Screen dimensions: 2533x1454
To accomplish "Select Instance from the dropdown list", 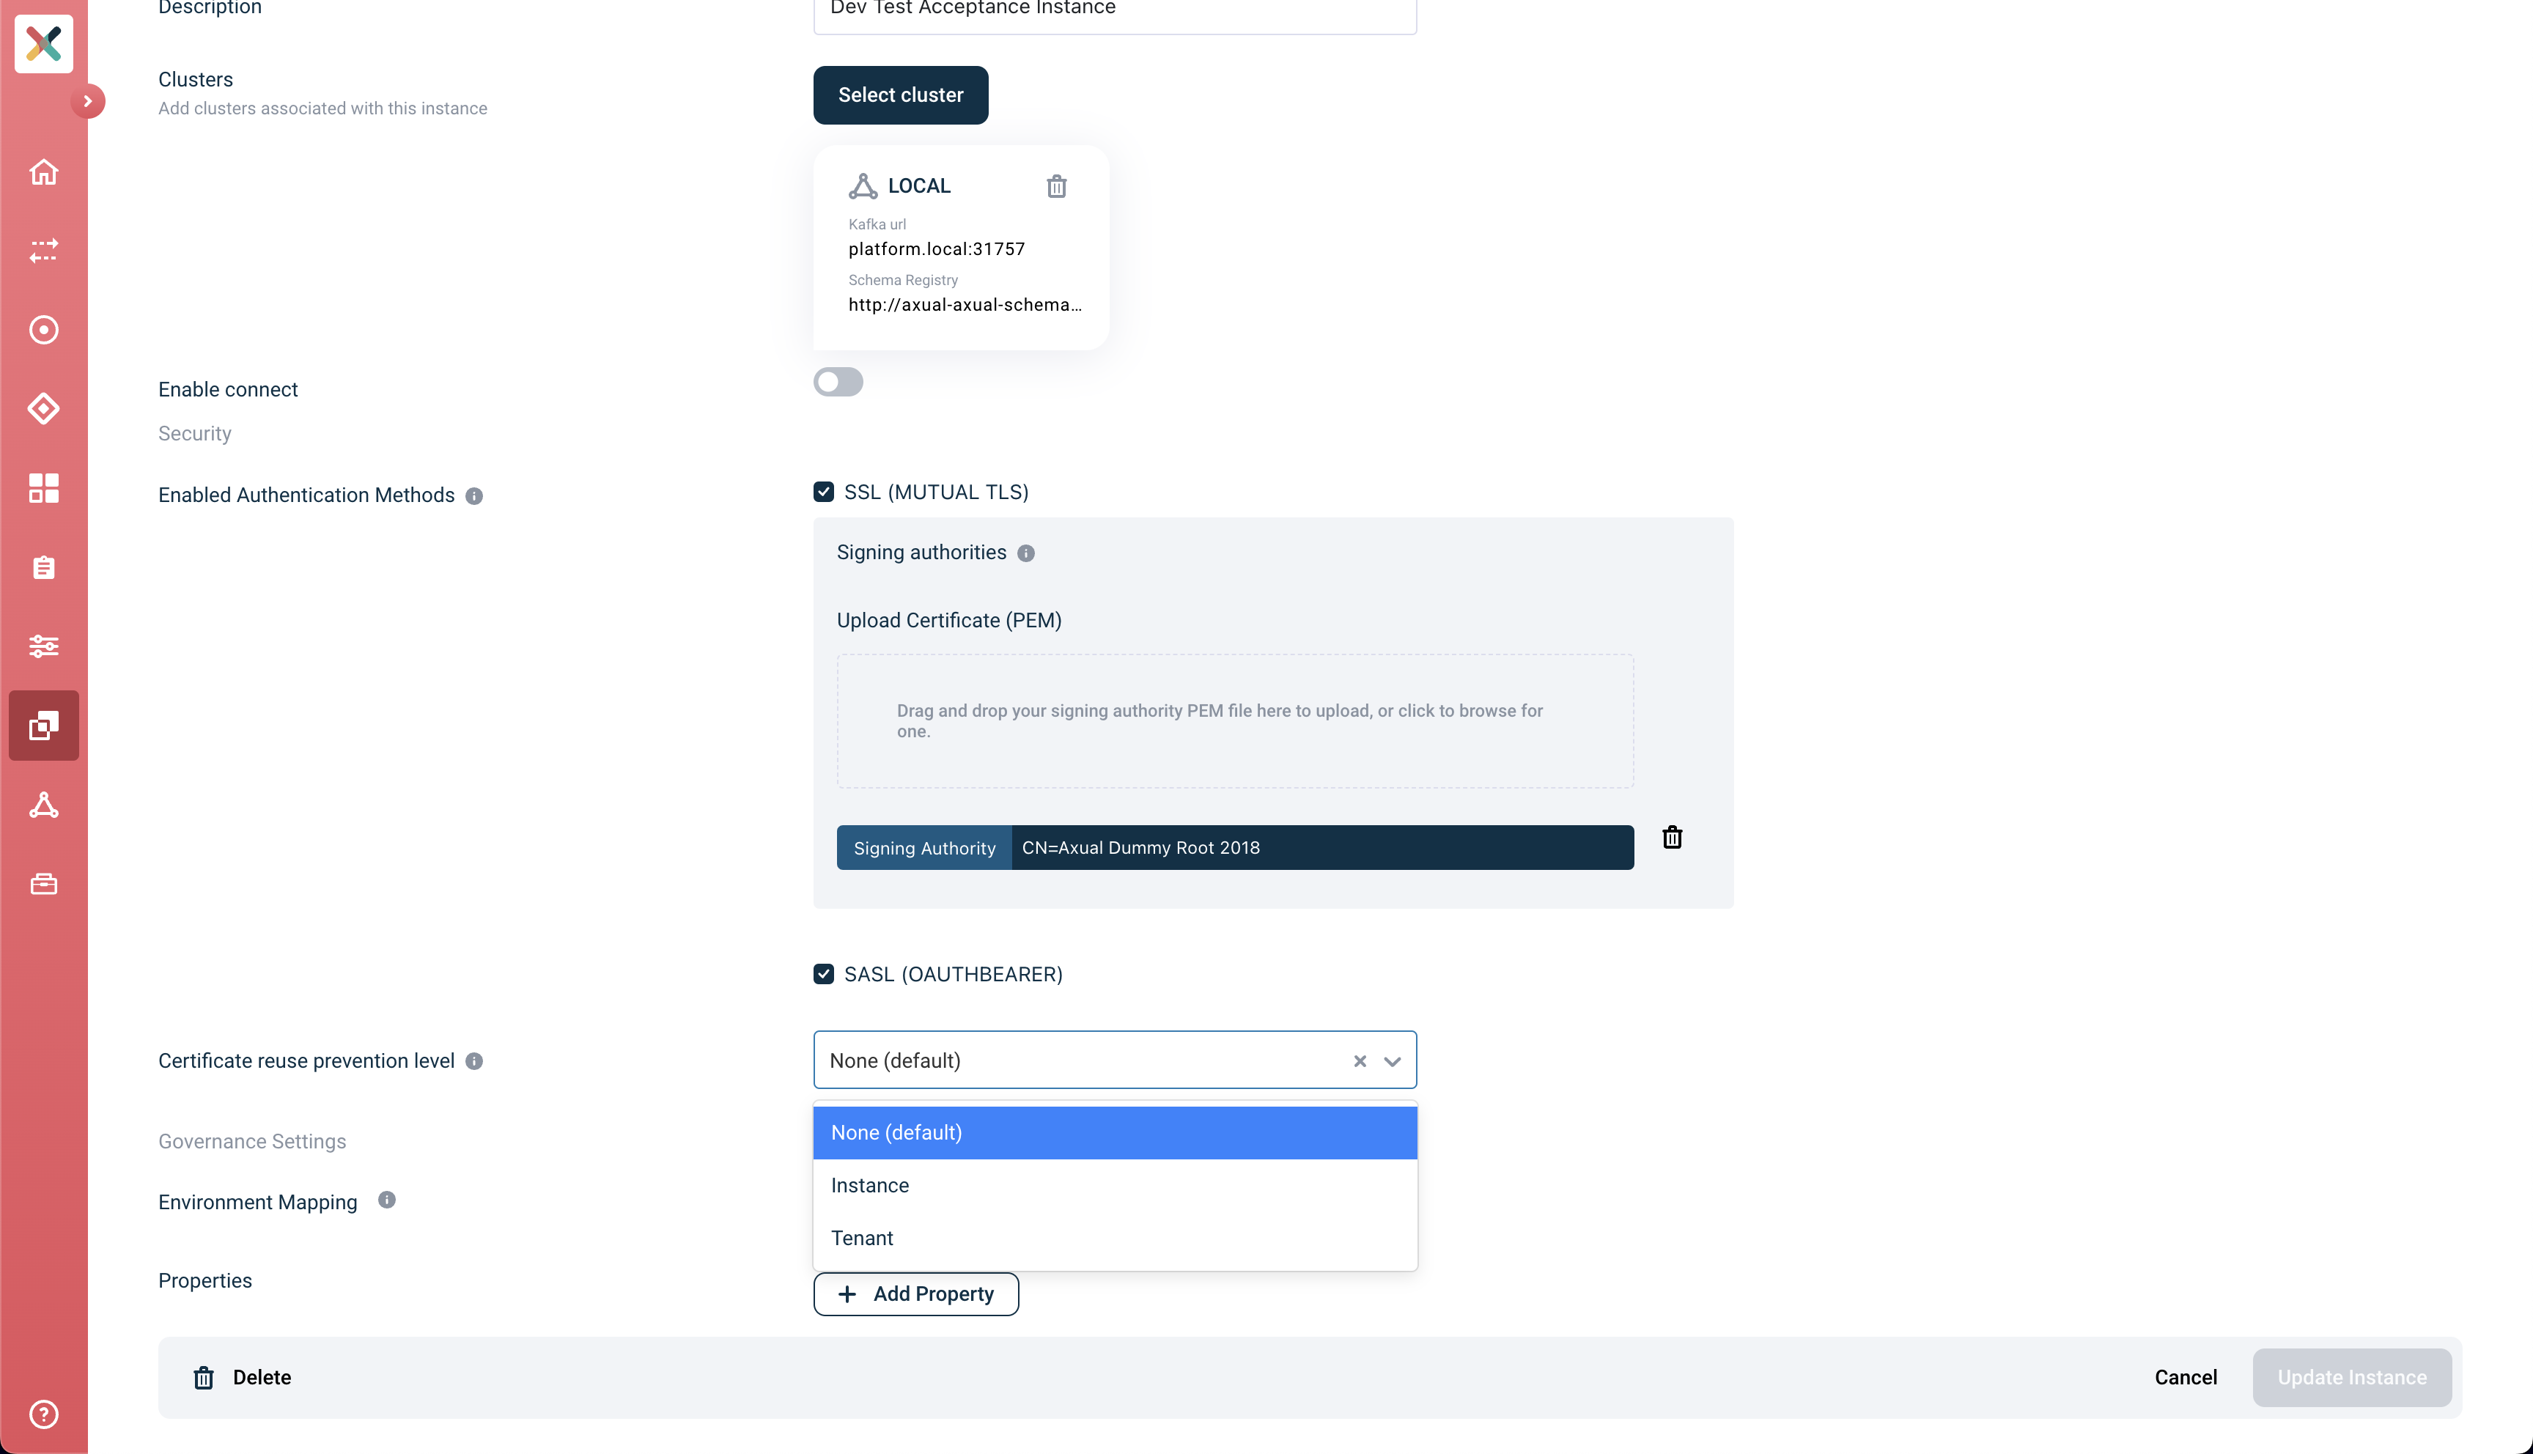I will (1116, 1185).
